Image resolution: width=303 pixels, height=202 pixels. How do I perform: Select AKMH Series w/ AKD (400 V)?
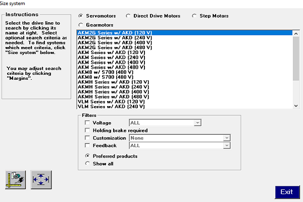click(185, 92)
